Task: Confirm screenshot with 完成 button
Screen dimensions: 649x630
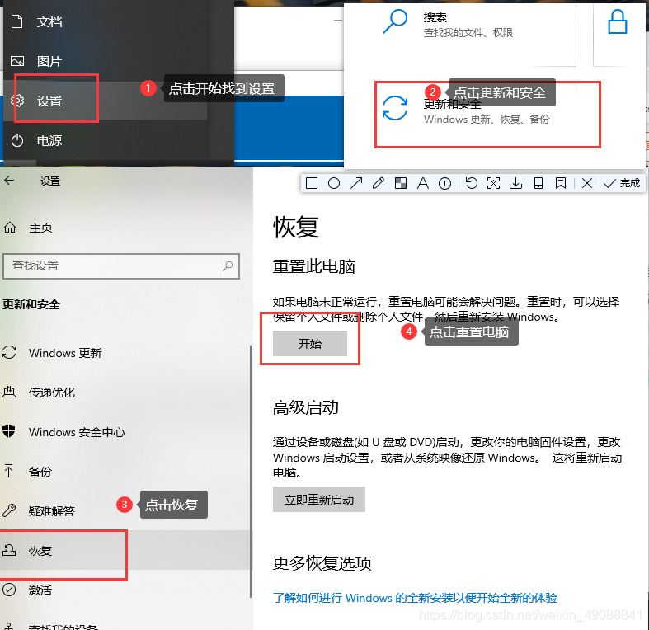Action: click(622, 183)
